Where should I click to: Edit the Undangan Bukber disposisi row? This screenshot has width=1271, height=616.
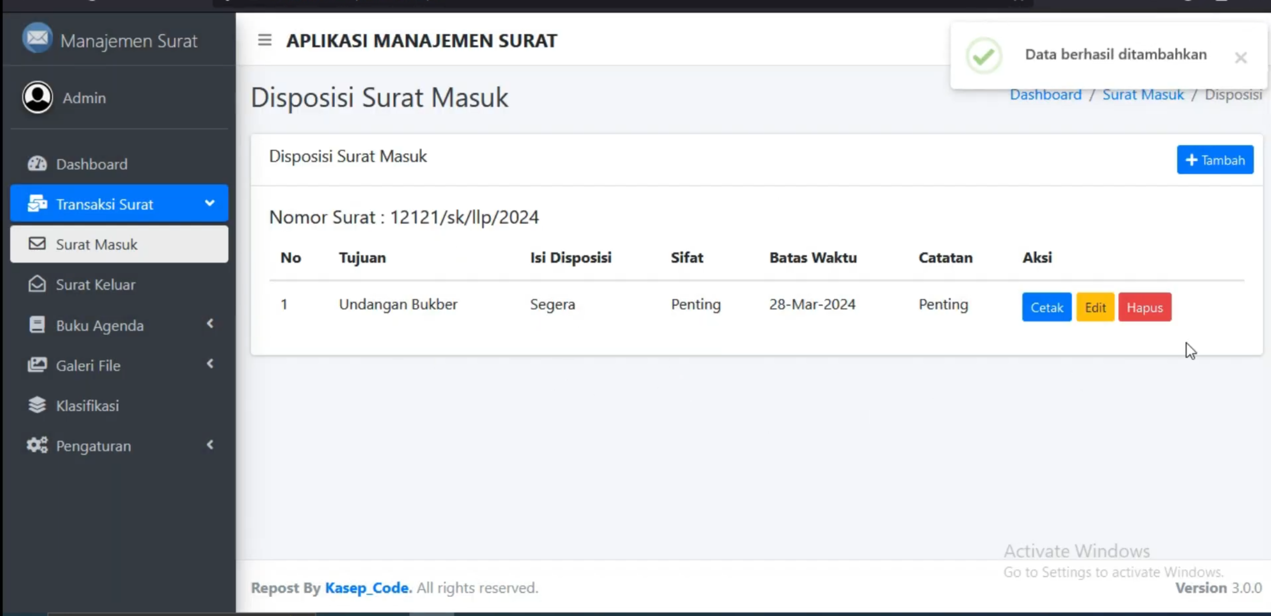(x=1095, y=307)
